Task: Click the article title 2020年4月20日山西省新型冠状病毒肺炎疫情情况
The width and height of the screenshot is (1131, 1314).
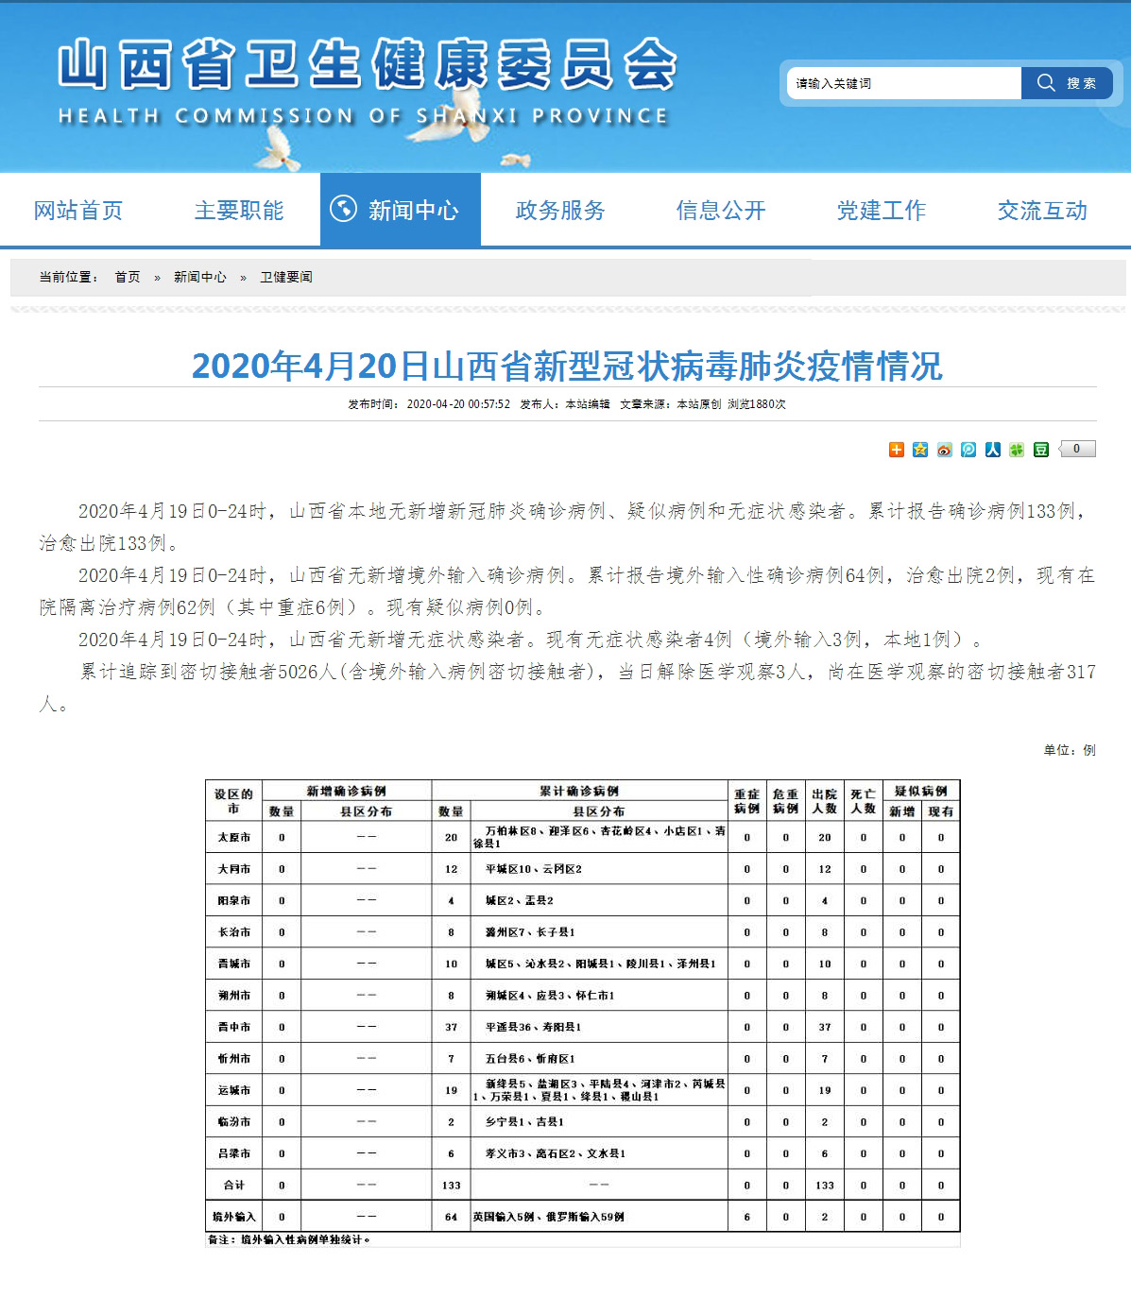Action: pyautogui.click(x=567, y=366)
